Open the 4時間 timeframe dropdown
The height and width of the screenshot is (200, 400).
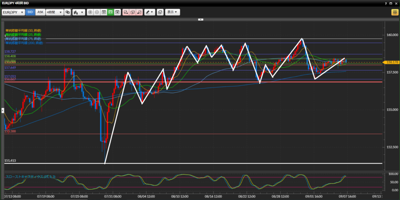click(x=54, y=12)
